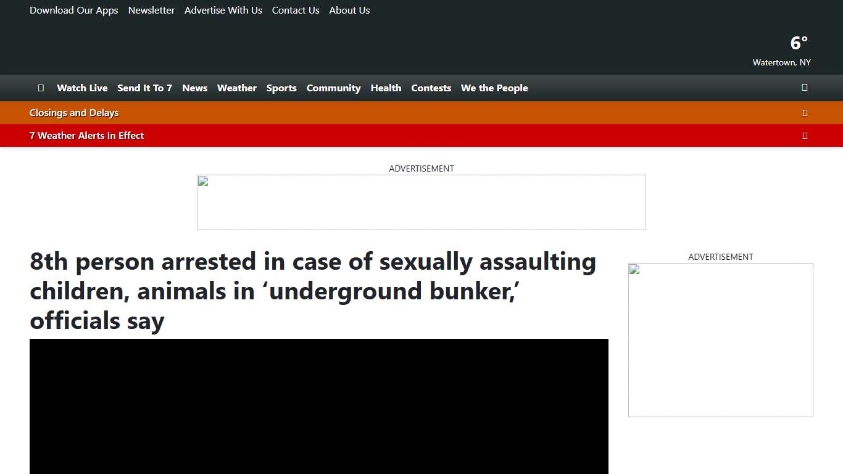Open the Newsletter signup link
Screen dimensions: 843x474
point(151,10)
